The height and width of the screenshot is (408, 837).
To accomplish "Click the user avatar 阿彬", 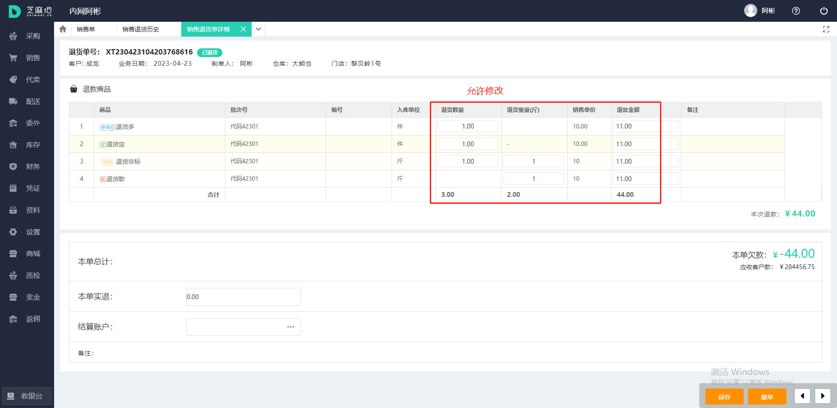I will [760, 10].
